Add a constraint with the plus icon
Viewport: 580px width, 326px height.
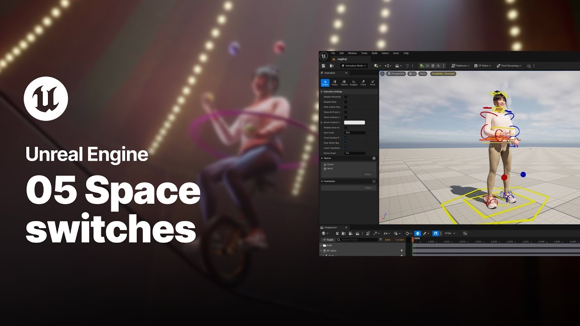374,182
